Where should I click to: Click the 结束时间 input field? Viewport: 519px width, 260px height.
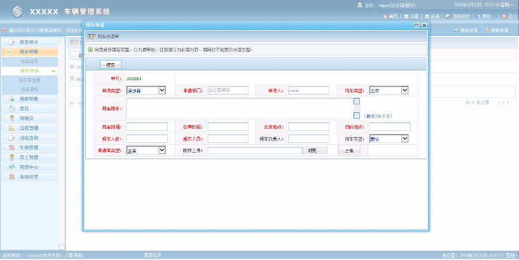228,127
